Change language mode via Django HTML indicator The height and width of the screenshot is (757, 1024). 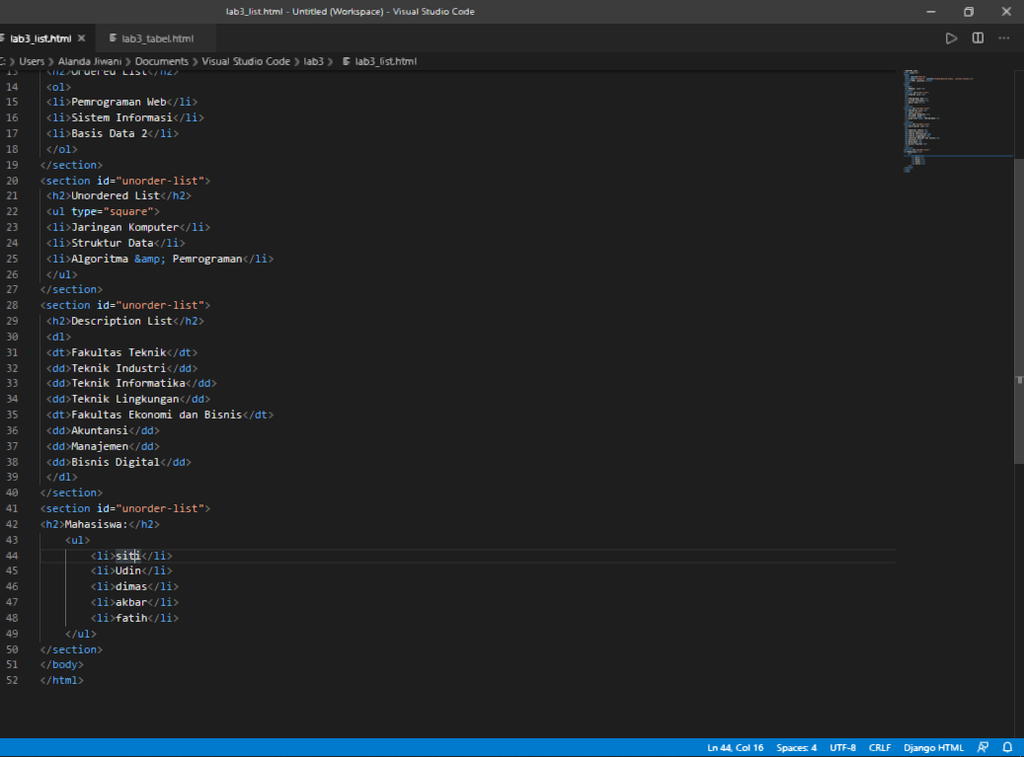932,747
